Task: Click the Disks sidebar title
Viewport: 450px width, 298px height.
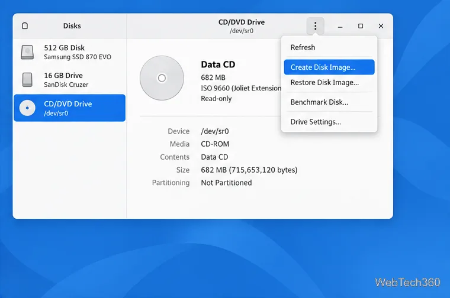Action: click(x=72, y=26)
